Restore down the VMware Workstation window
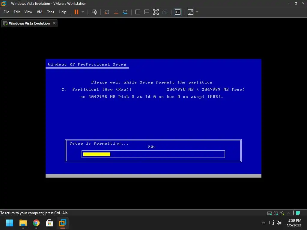The image size is (307, 230). pyautogui.click(x=296, y=3)
